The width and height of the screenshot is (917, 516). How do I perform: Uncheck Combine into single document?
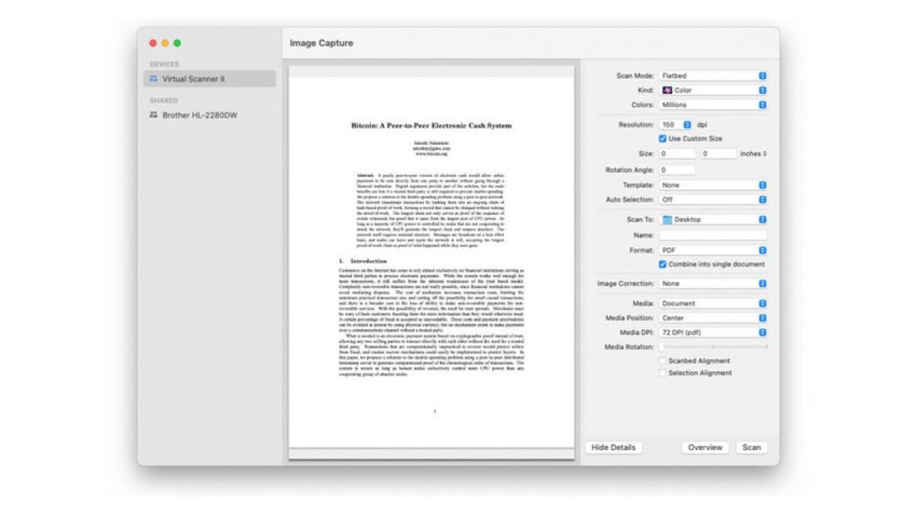tap(663, 264)
